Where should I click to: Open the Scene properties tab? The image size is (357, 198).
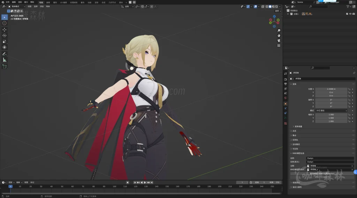(x=286, y=93)
